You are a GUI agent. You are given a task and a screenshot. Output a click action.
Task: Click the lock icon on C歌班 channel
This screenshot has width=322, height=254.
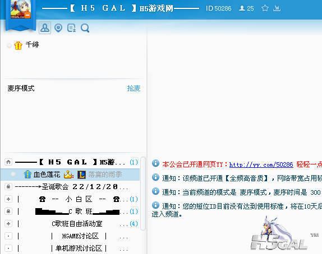(x=8, y=211)
